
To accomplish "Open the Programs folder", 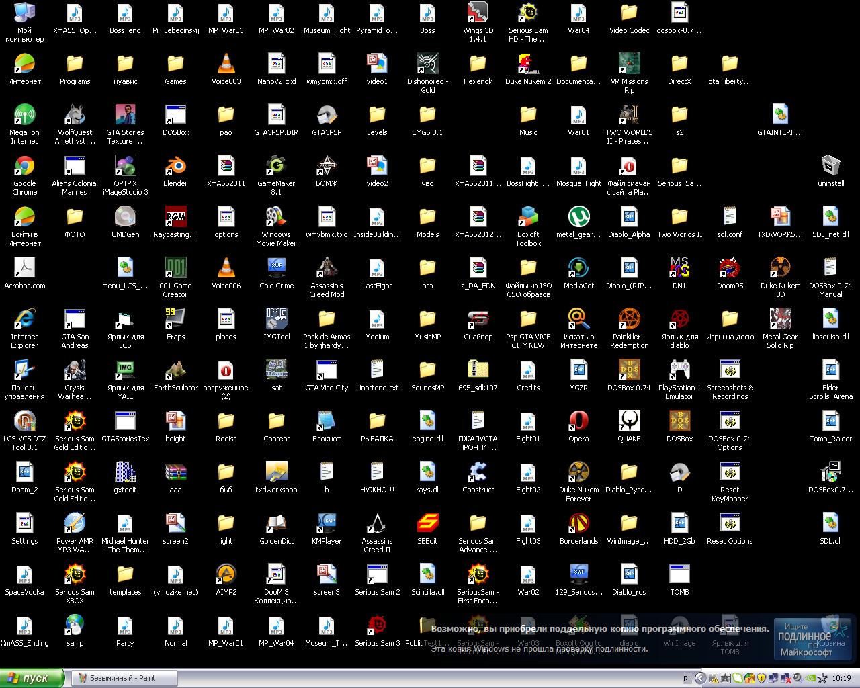I will point(75,63).
